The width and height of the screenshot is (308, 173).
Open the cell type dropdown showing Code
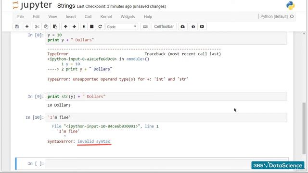point(122,27)
